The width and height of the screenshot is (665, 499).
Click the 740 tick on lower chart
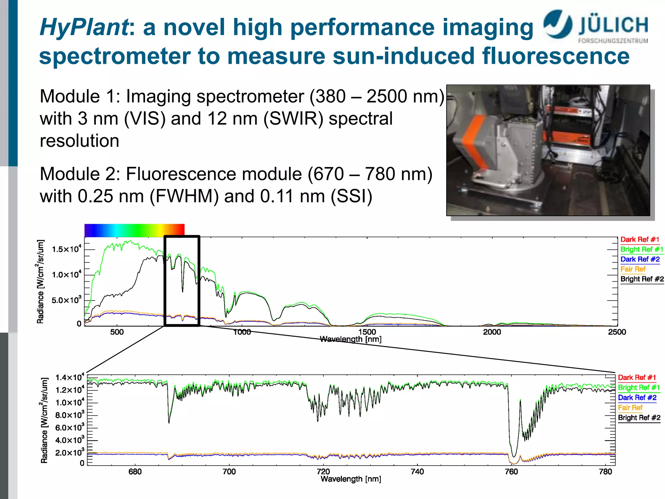point(417,472)
